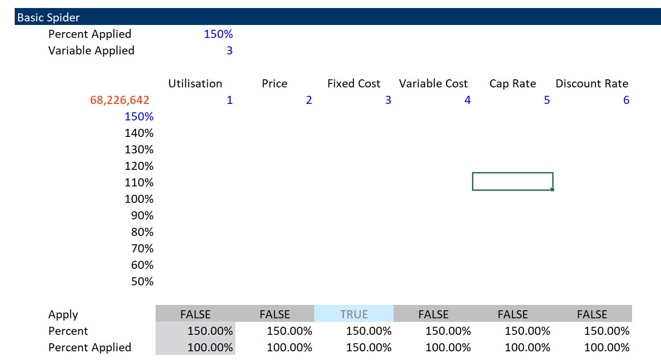The height and width of the screenshot is (362, 661).
Task: Click the Cap Rate column header
Action: (513, 83)
